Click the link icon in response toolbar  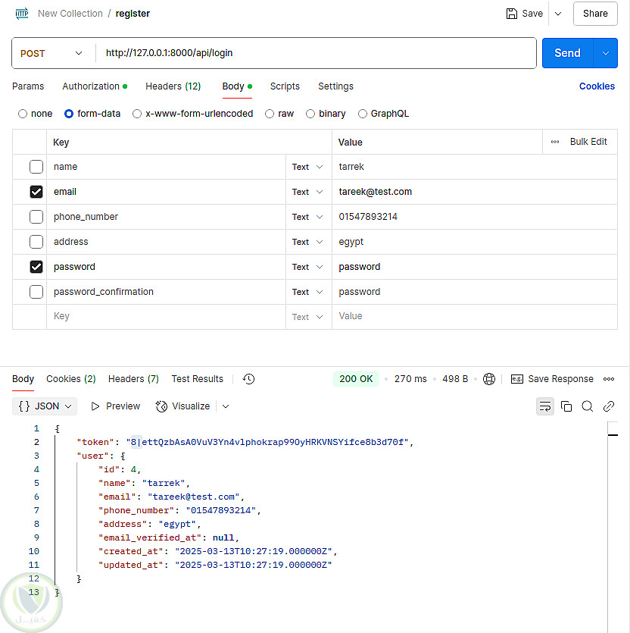pyautogui.click(x=609, y=406)
